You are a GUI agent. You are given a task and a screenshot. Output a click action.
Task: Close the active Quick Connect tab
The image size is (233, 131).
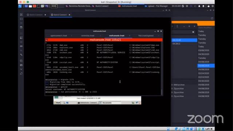(x=70, y=15)
